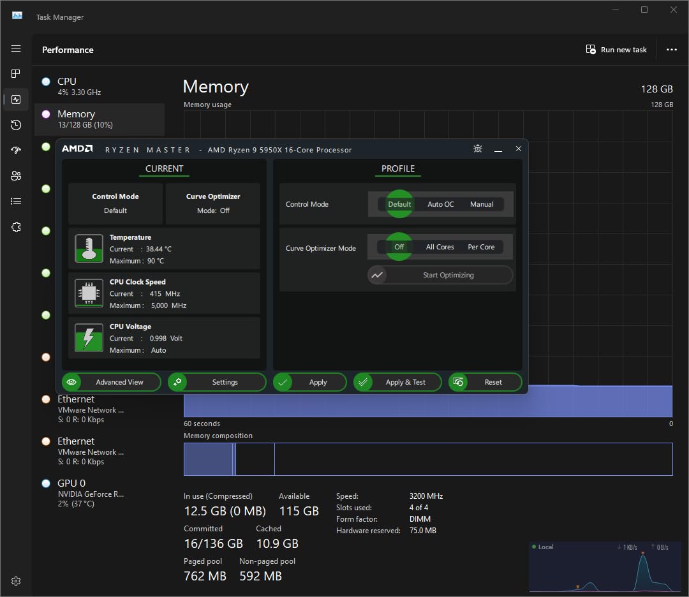The image size is (689, 597).
Task: Set Curve Optimizer Mode to Per Core
Action: coord(481,247)
